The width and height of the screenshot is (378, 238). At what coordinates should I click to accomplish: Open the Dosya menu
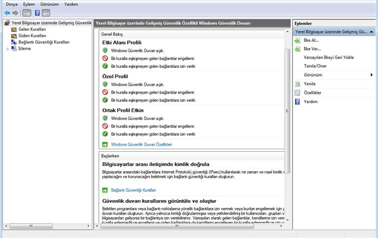click(x=11, y=4)
